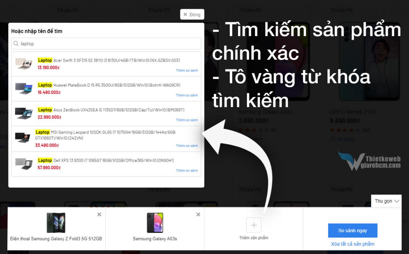Click Samsung Galaxy A03s image in comparison bar

tap(155, 223)
